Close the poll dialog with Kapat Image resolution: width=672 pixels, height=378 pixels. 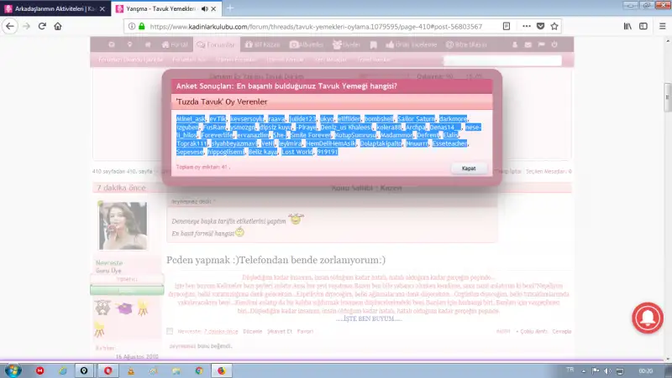coord(468,168)
